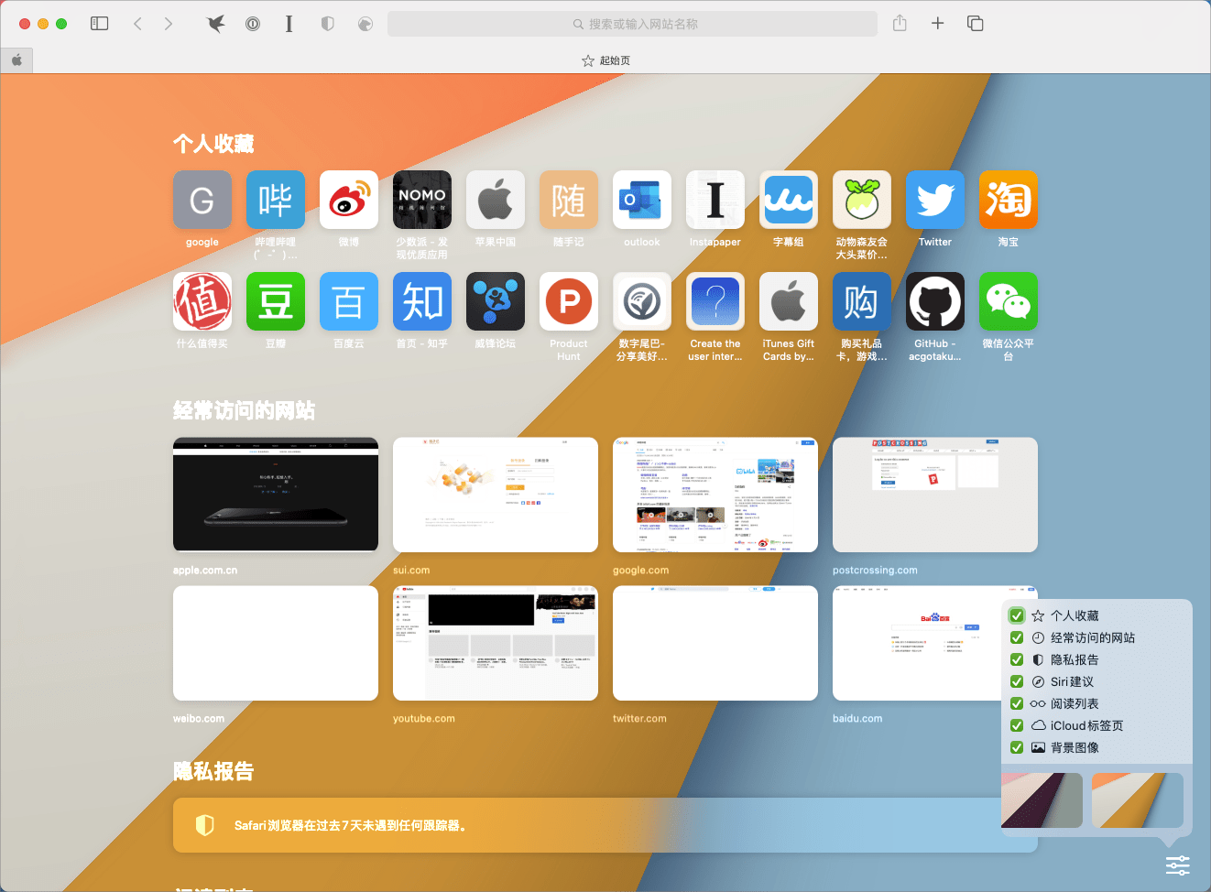Open the 威锋论坛 favorite icon
The image size is (1211, 892).
coord(496,301)
